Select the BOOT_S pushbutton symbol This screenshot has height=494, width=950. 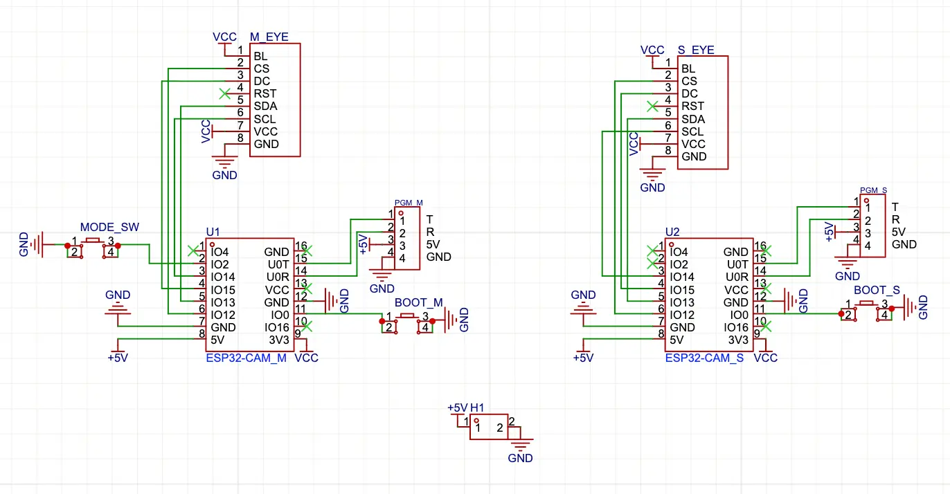click(866, 313)
